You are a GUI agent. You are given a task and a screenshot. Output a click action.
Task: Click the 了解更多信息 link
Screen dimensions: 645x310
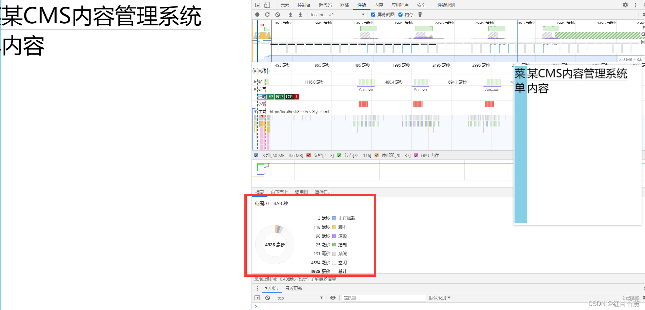pyautogui.click(x=323, y=279)
